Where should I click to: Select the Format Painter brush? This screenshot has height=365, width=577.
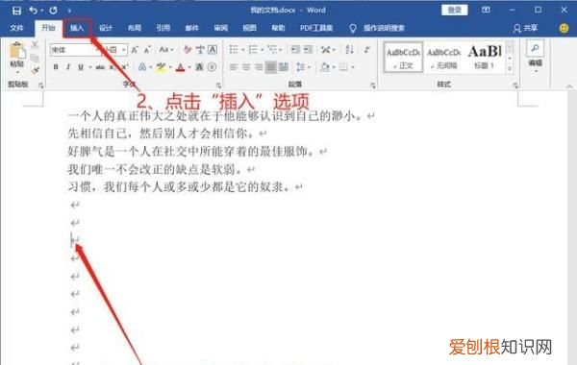coord(35,70)
